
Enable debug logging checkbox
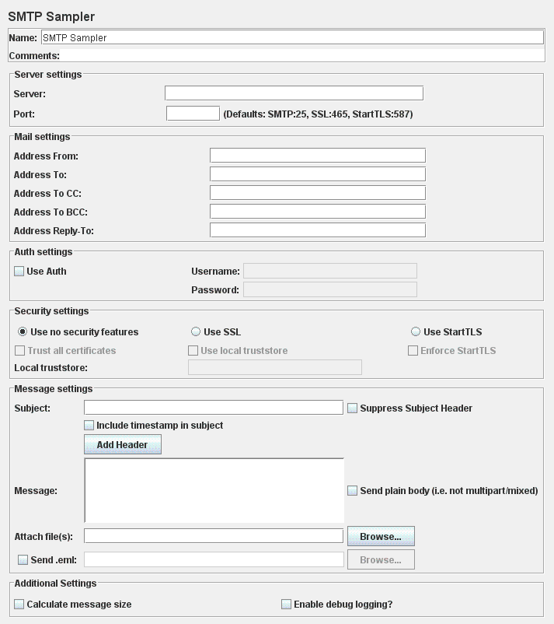[x=286, y=605]
